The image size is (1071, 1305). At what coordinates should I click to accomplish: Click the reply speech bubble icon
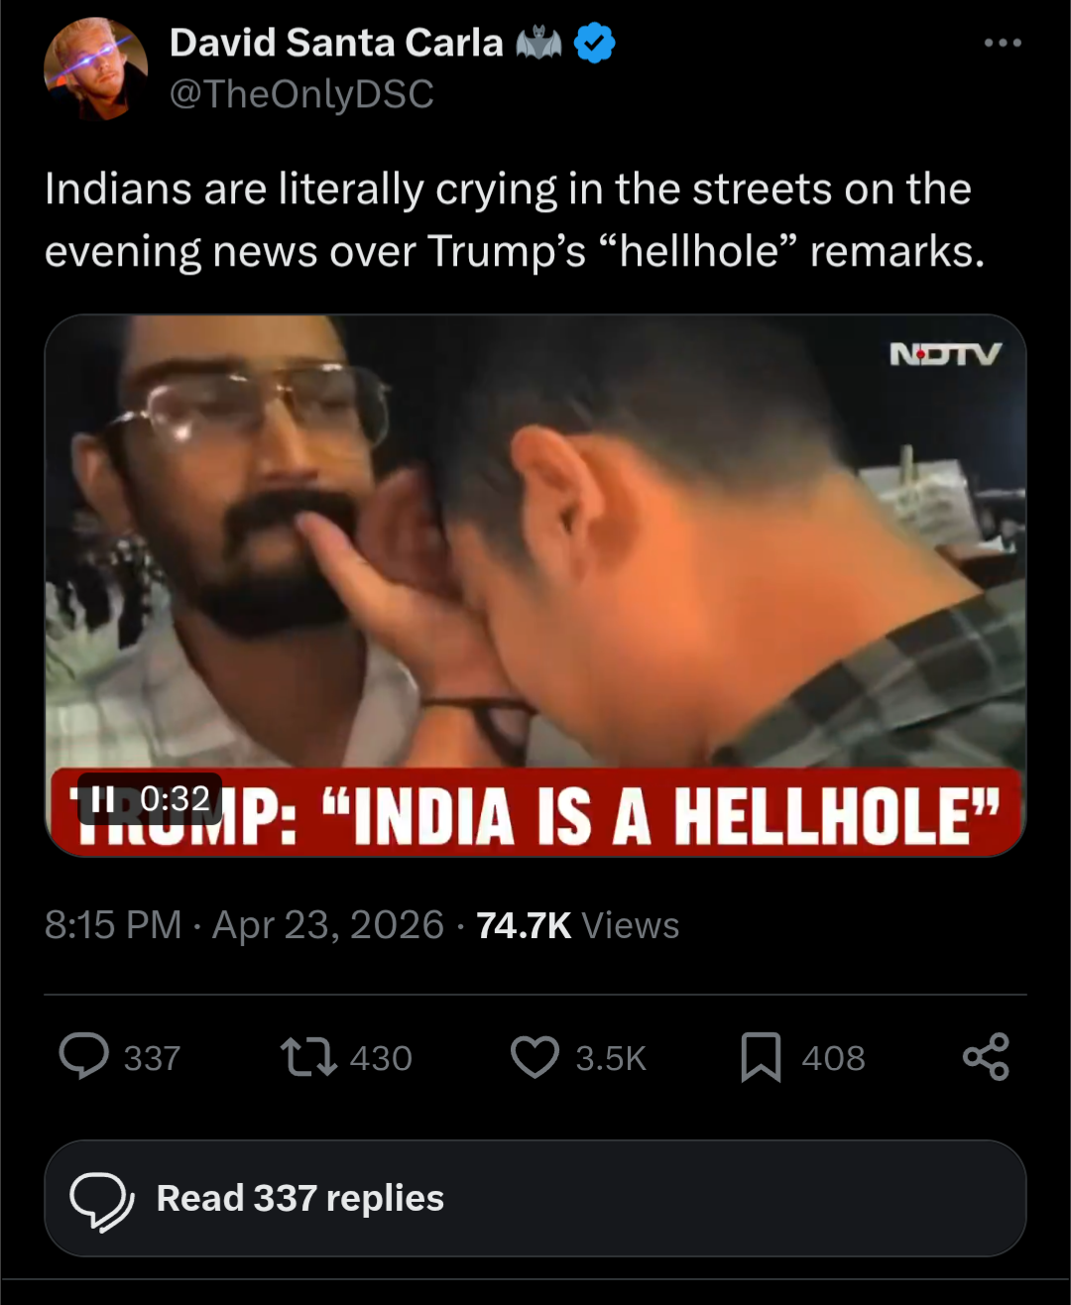pyautogui.click(x=84, y=1056)
